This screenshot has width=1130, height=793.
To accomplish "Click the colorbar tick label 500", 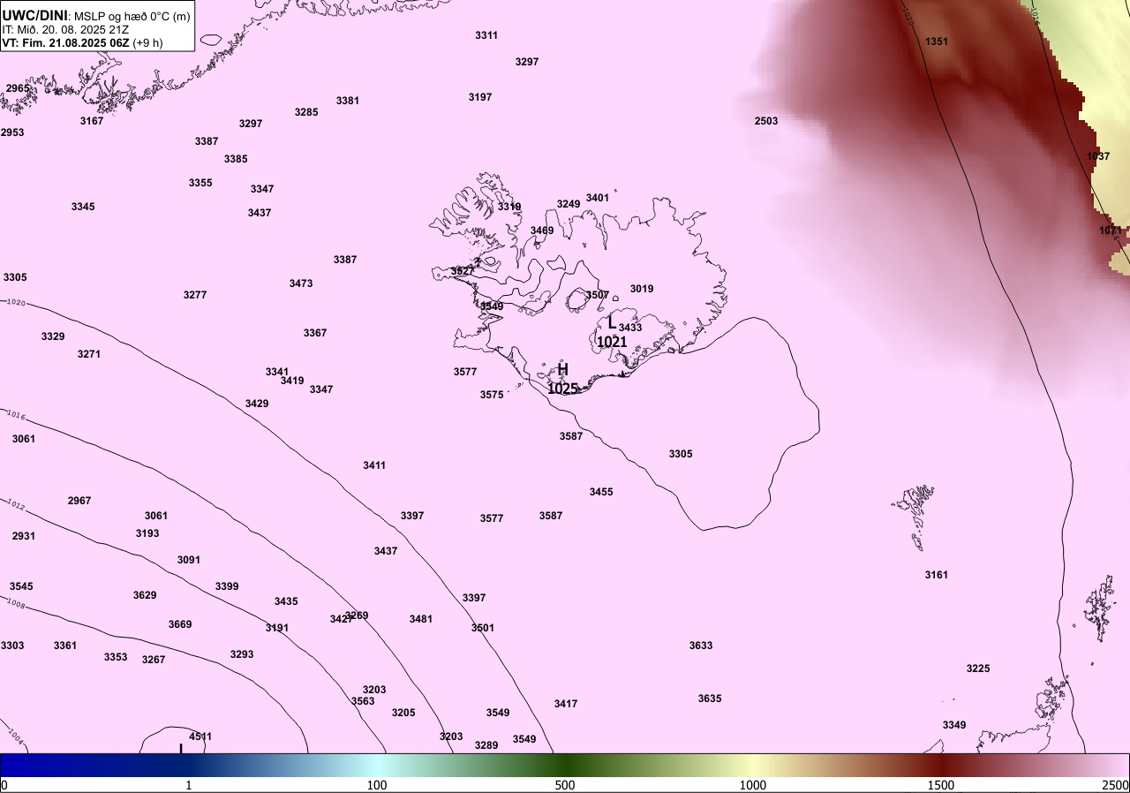I will pos(565,785).
